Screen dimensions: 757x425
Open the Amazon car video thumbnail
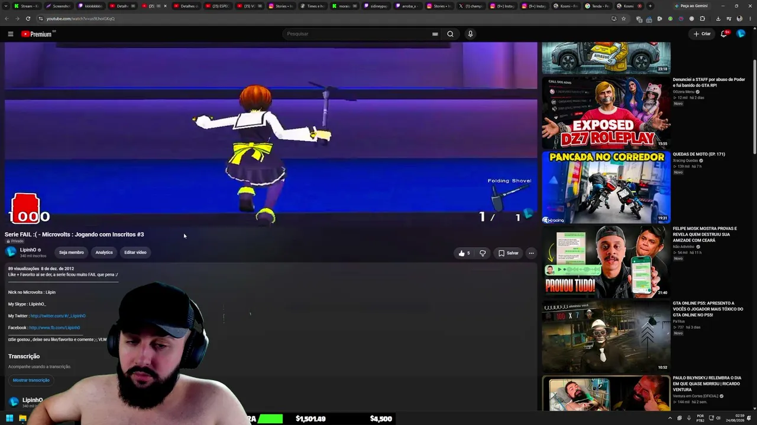point(606,58)
